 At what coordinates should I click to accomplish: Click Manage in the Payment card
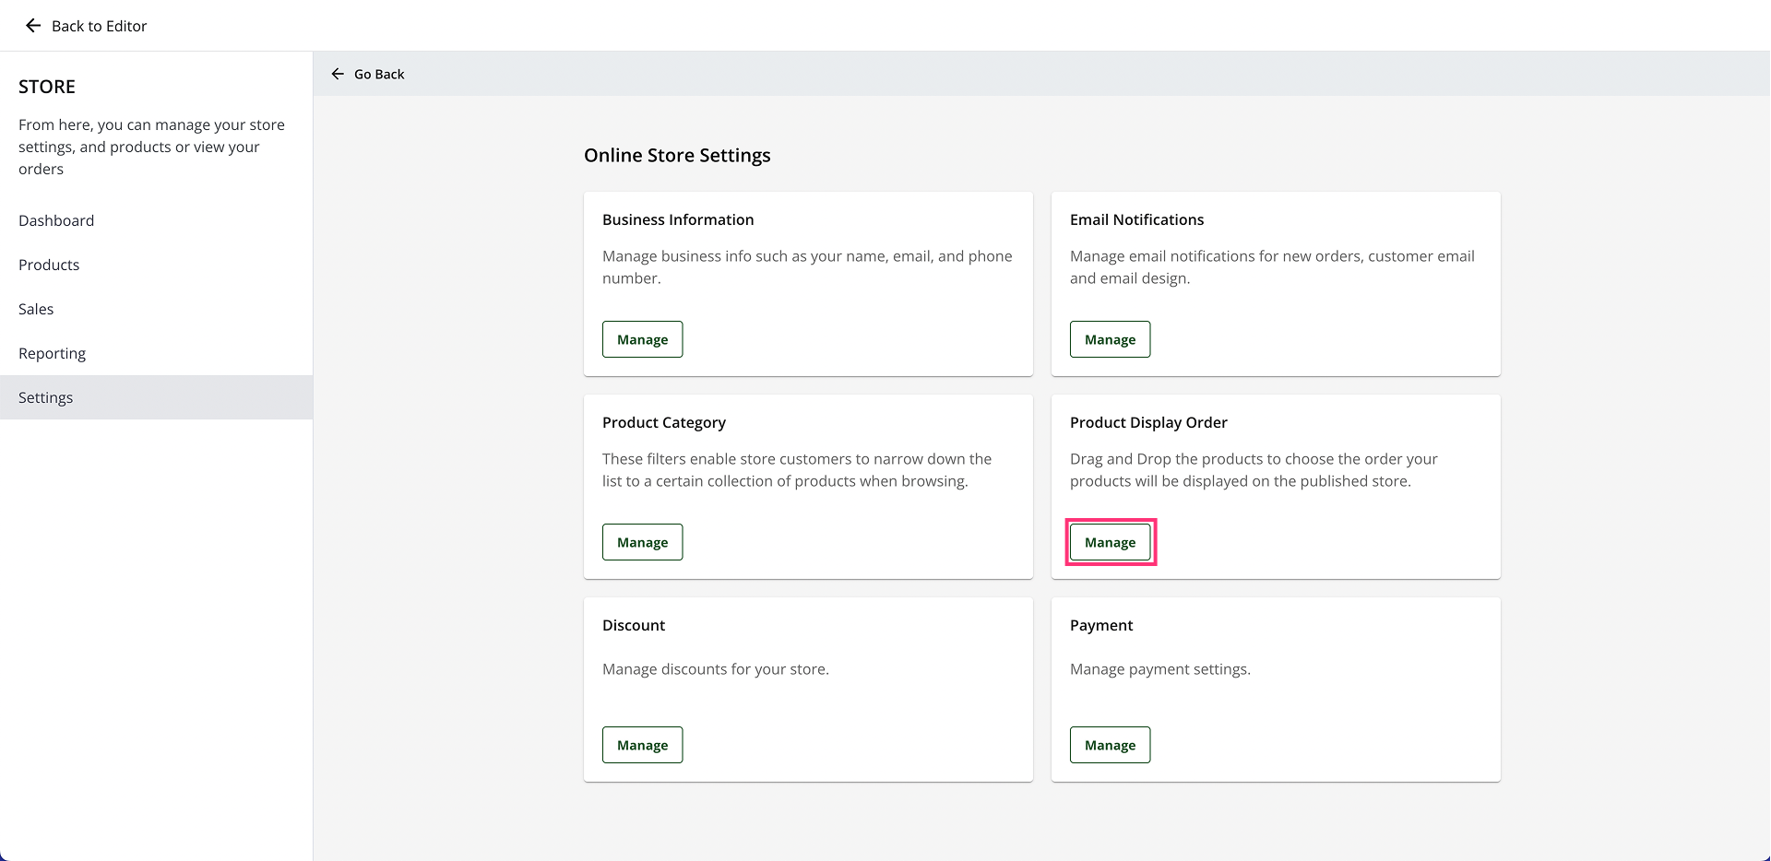(x=1110, y=745)
